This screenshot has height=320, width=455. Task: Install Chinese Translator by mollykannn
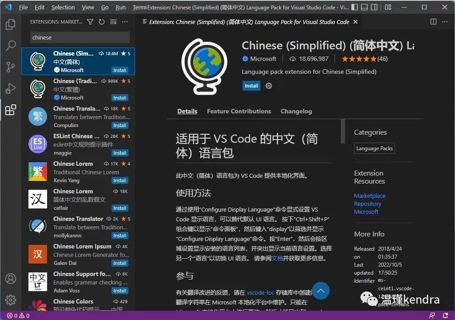120,236
